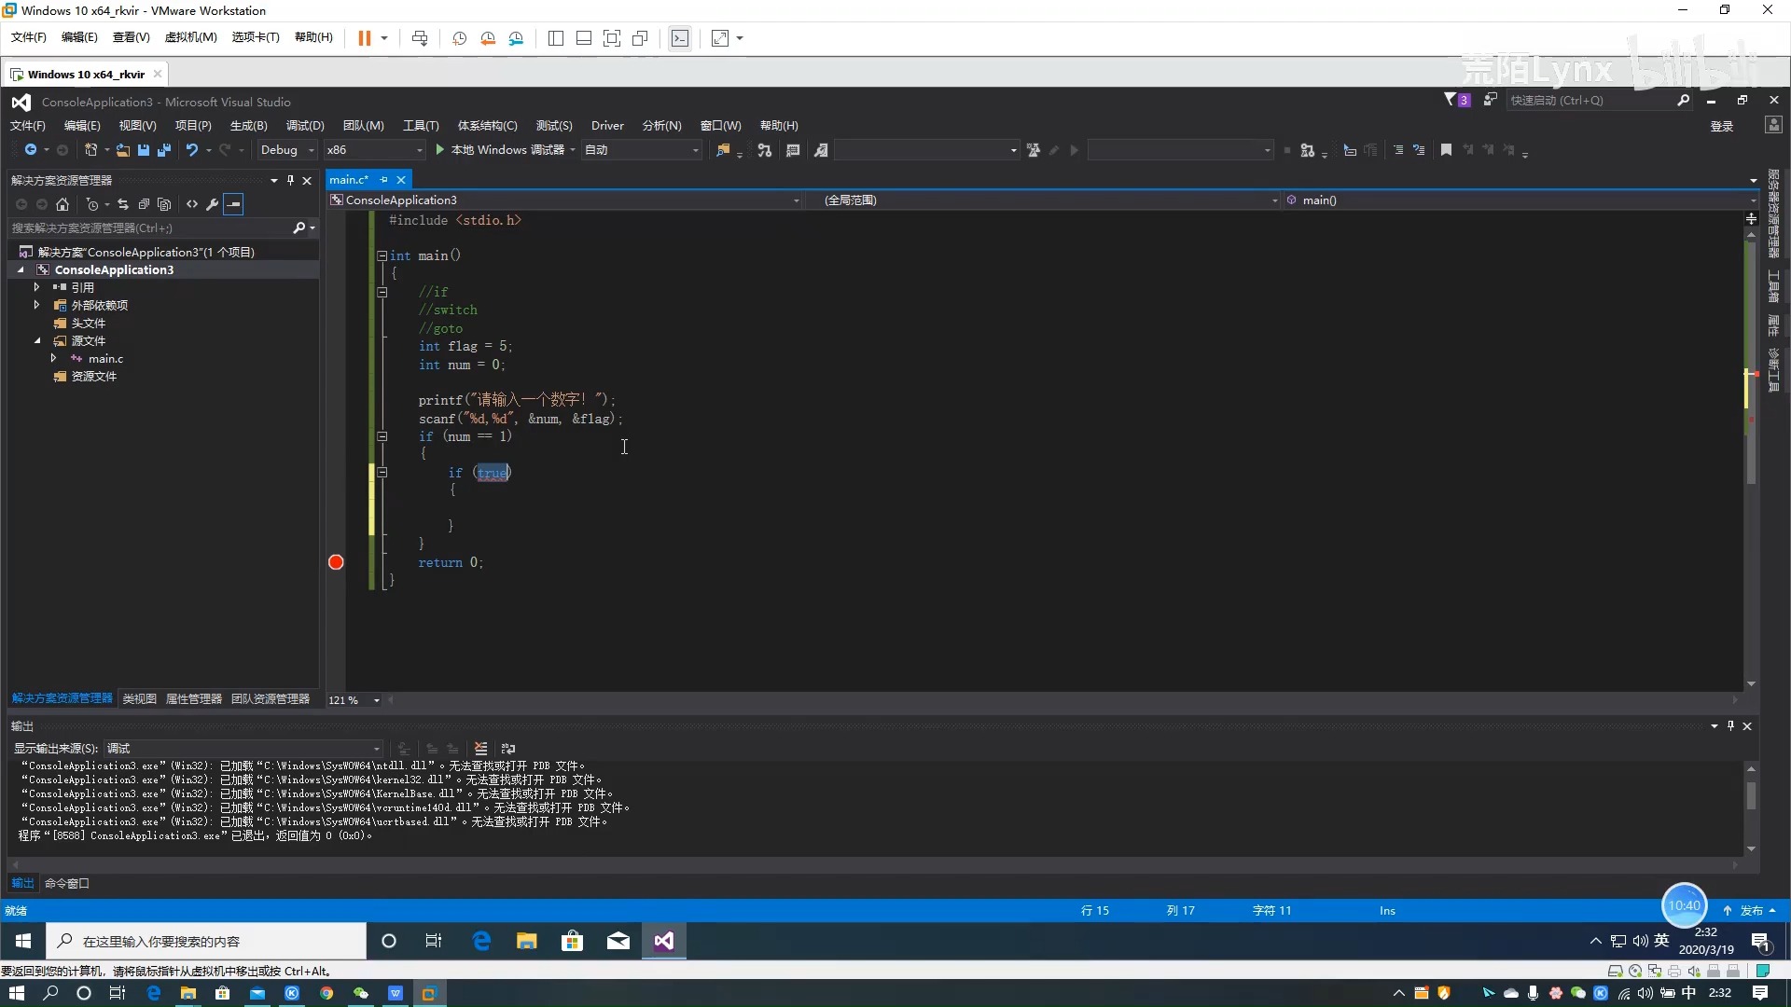Screen dimensions: 1791x1007
Task: Switch to 类视图 class view tab
Action: 139,699
